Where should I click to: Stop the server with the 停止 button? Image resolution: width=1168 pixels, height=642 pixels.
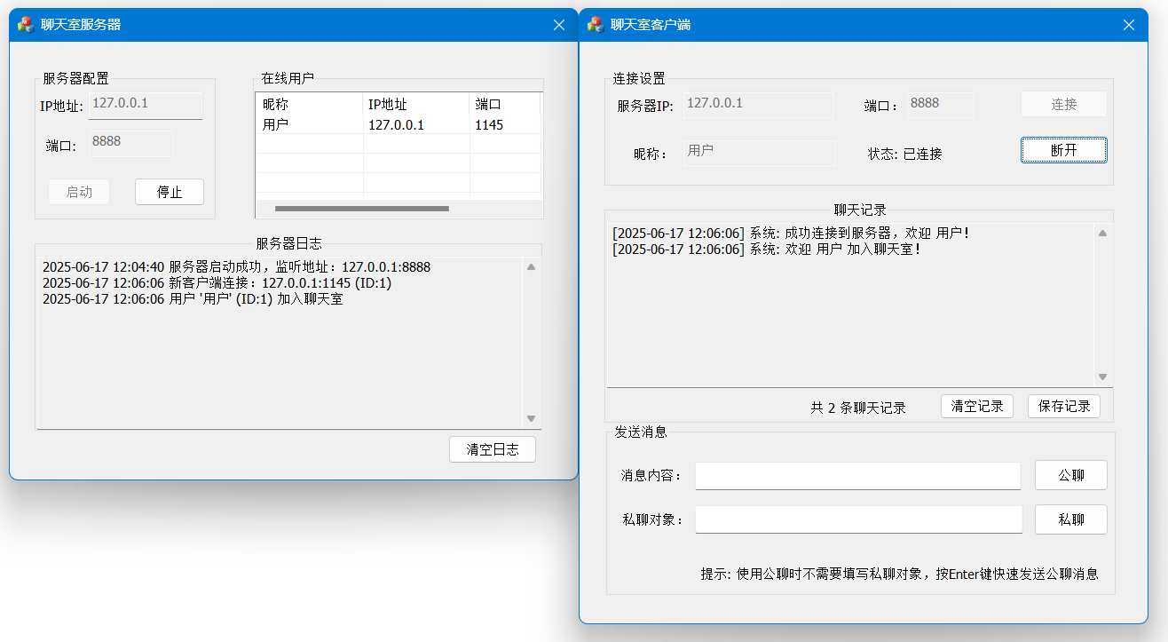(x=169, y=192)
